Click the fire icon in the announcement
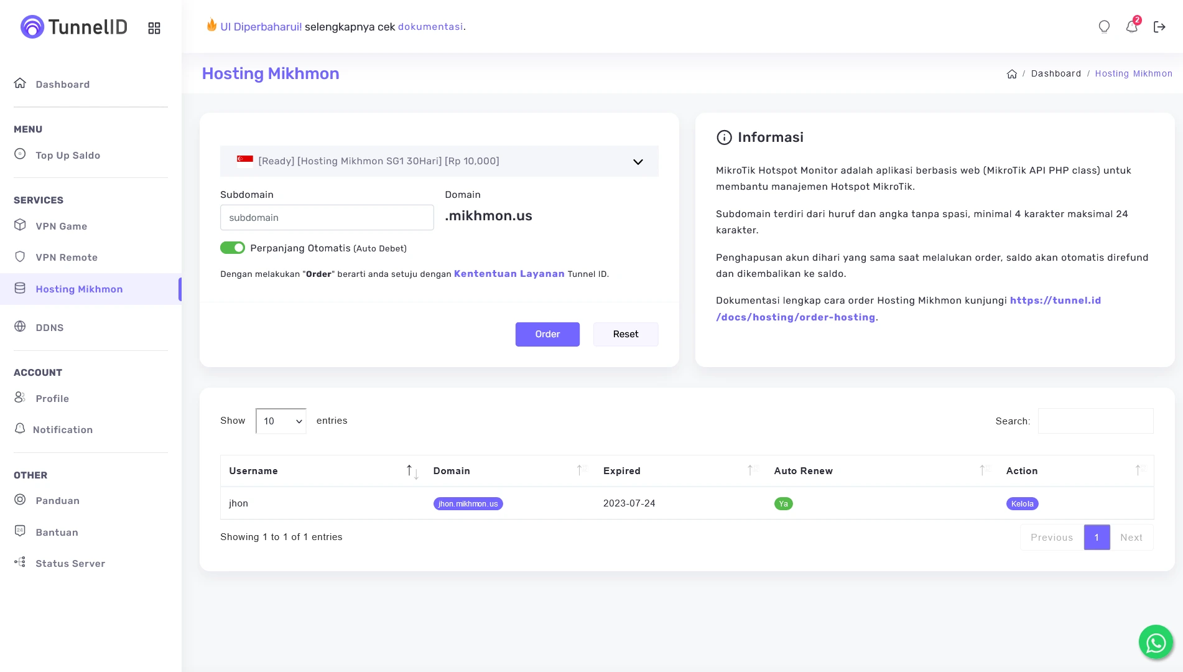 click(211, 26)
